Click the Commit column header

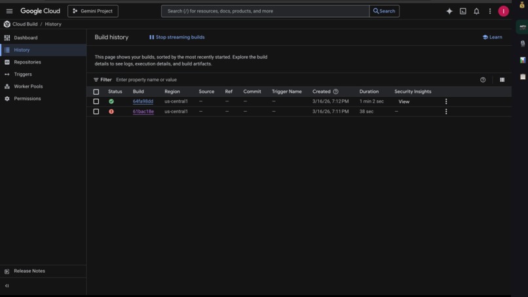pos(252,92)
